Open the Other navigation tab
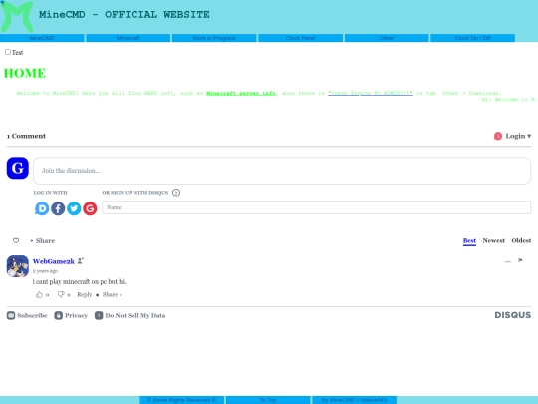This screenshot has height=404, width=538. pyautogui.click(x=387, y=38)
